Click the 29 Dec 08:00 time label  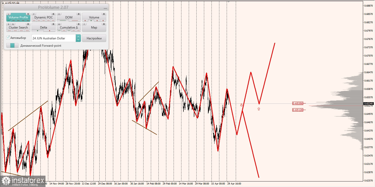coord(105,184)
